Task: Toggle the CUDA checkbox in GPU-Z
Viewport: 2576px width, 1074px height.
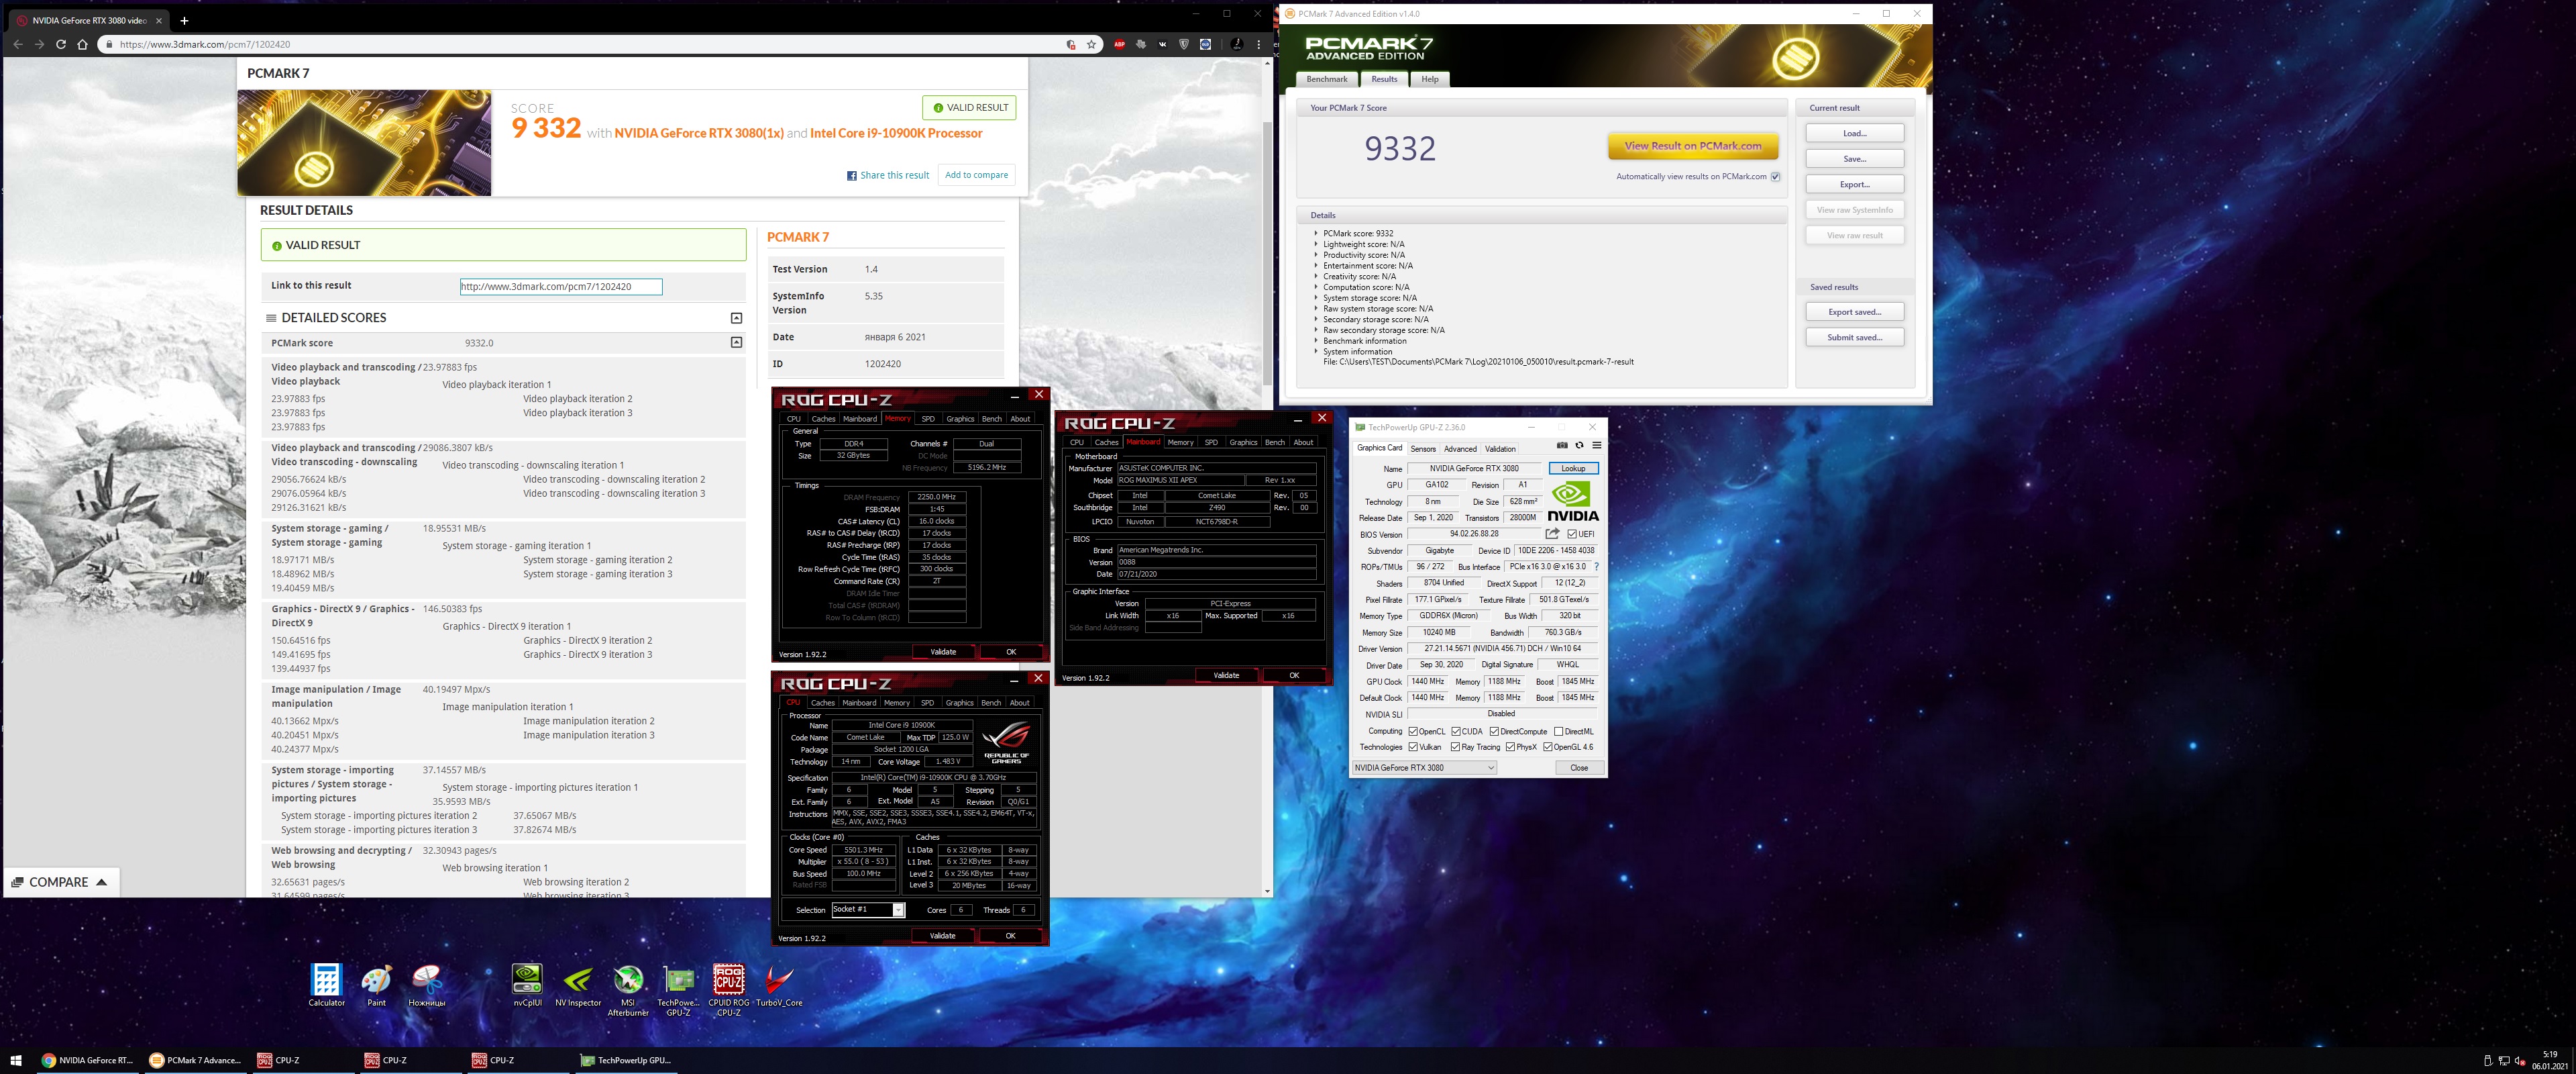Action: pos(1456,731)
